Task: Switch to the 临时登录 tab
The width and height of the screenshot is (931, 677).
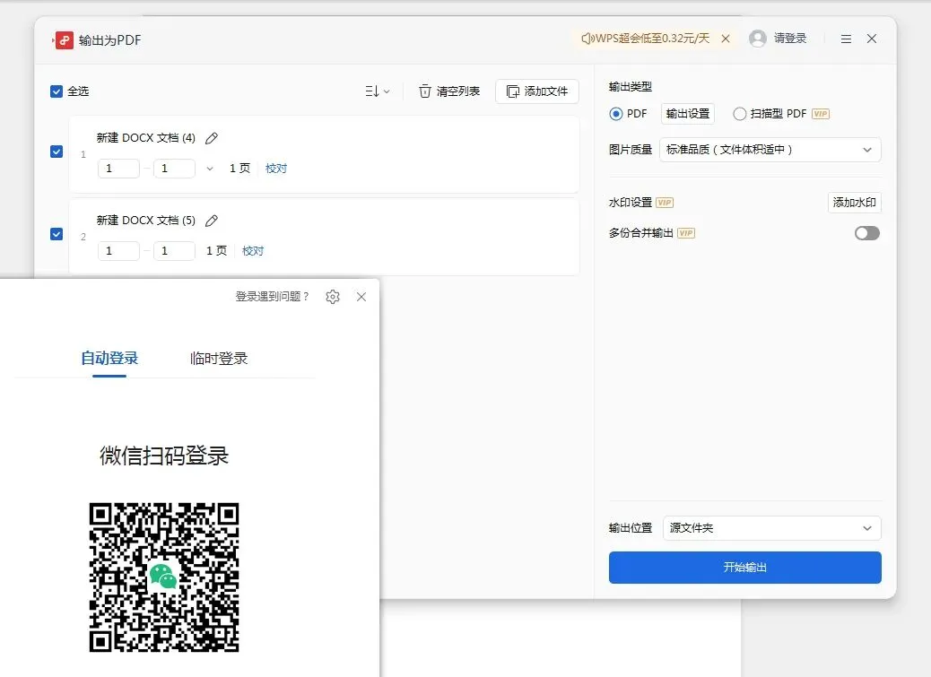Action: tap(219, 359)
